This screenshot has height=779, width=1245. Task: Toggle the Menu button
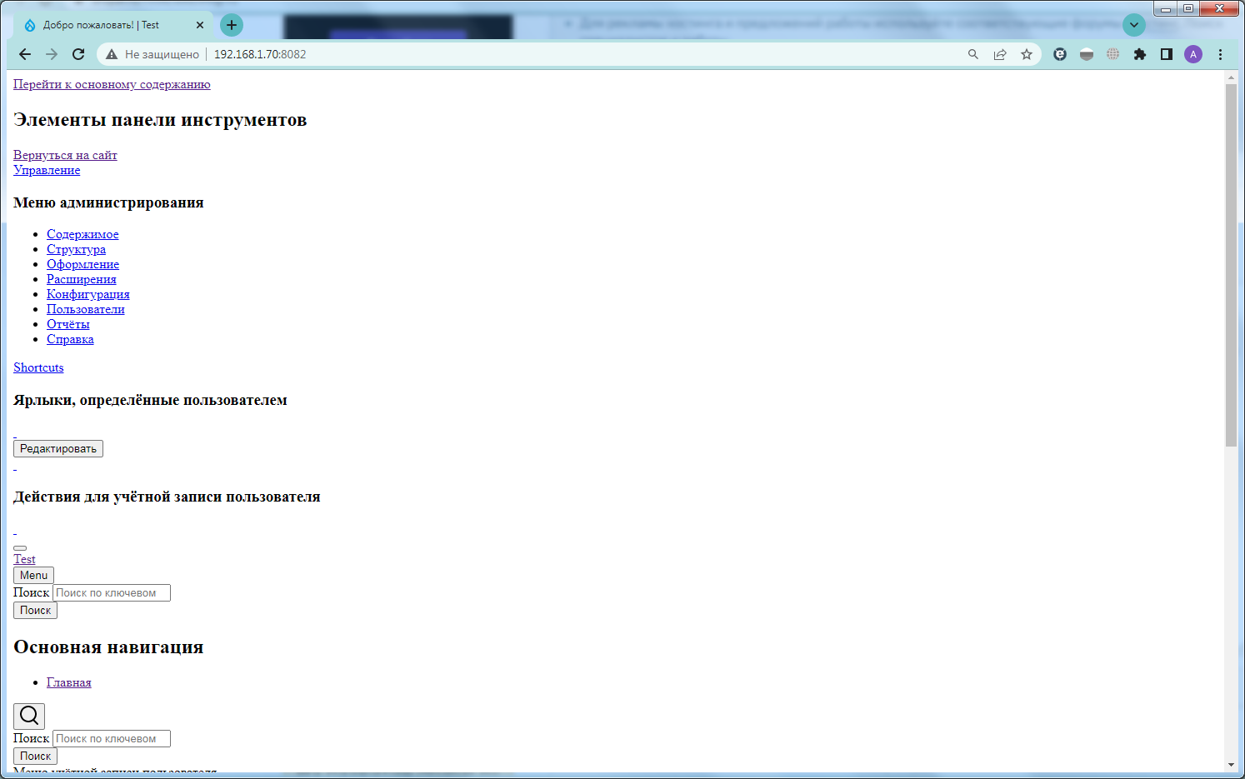coord(33,575)
